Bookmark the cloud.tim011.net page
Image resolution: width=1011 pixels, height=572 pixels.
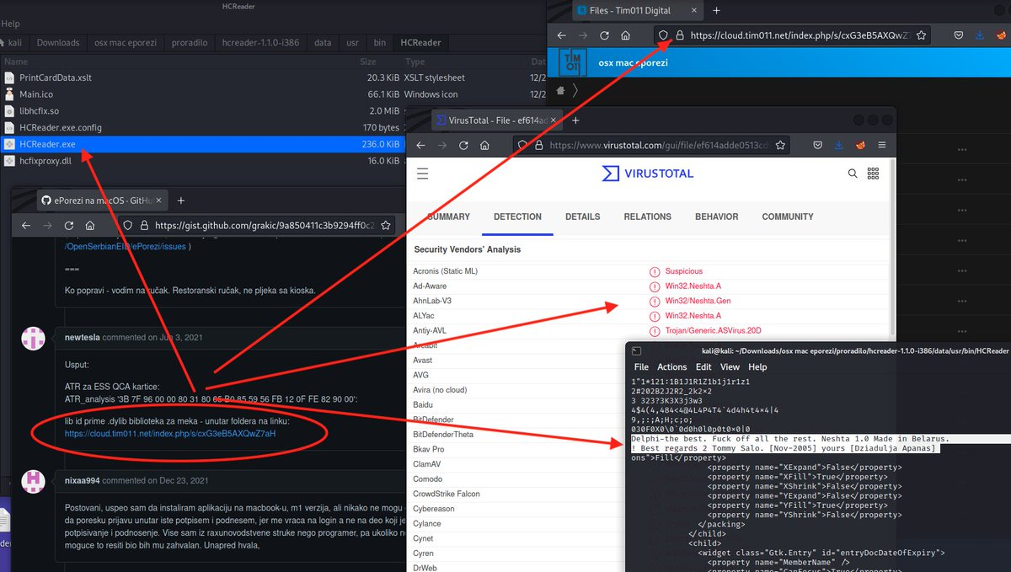(x=922, y=36)
